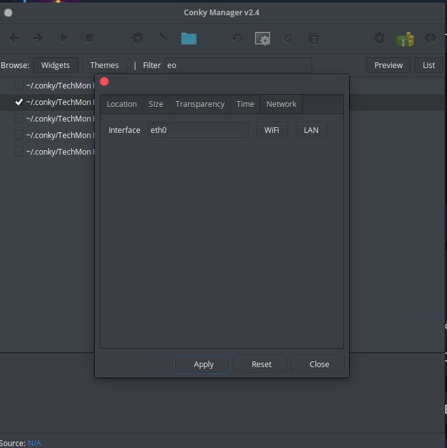The height and width of the screenshot is (448, 447).
Task: Open application settings gear at right
Action: [x=380, y=38]
